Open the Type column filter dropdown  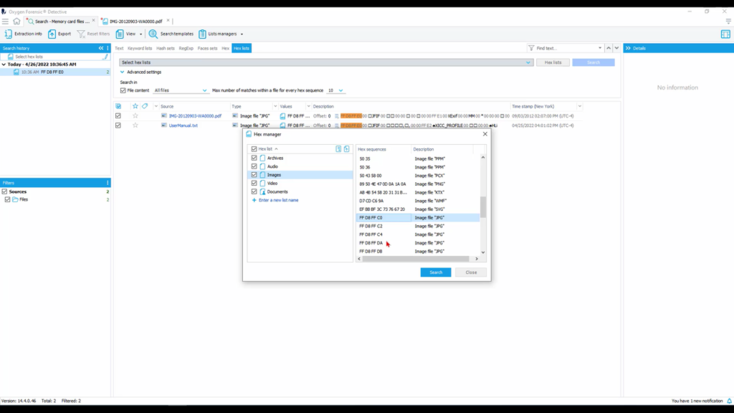click(275, 106)
